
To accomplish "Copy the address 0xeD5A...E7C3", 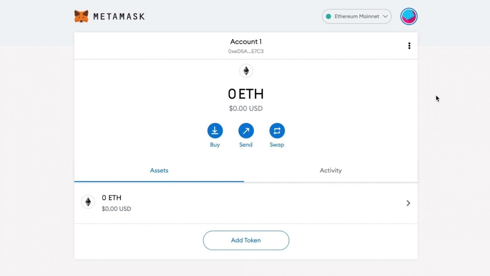I will pyautogui.click(x=246, y=51).
